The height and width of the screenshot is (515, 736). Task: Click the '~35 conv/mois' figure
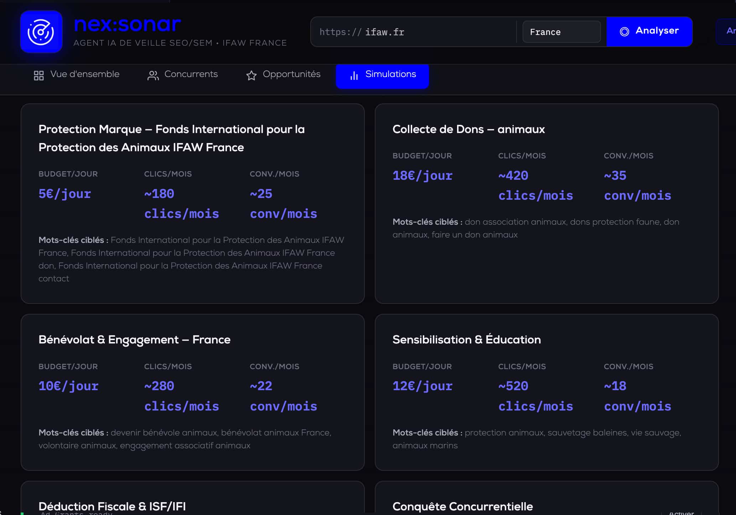(x=638, y=186)
